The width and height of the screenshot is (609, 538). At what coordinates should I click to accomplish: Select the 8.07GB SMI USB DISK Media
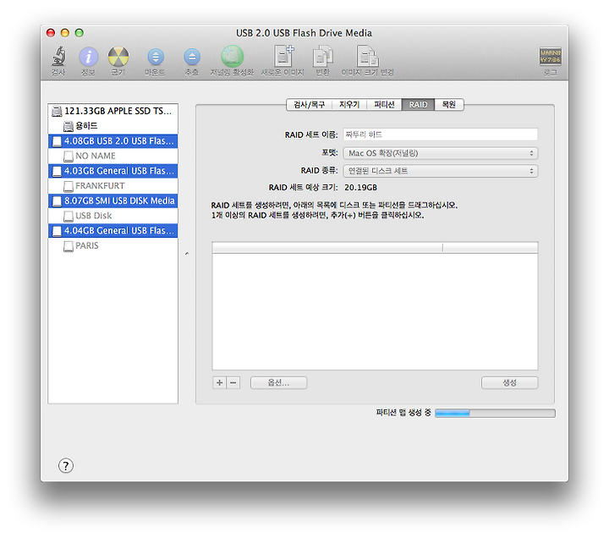[x=113, y=200]
